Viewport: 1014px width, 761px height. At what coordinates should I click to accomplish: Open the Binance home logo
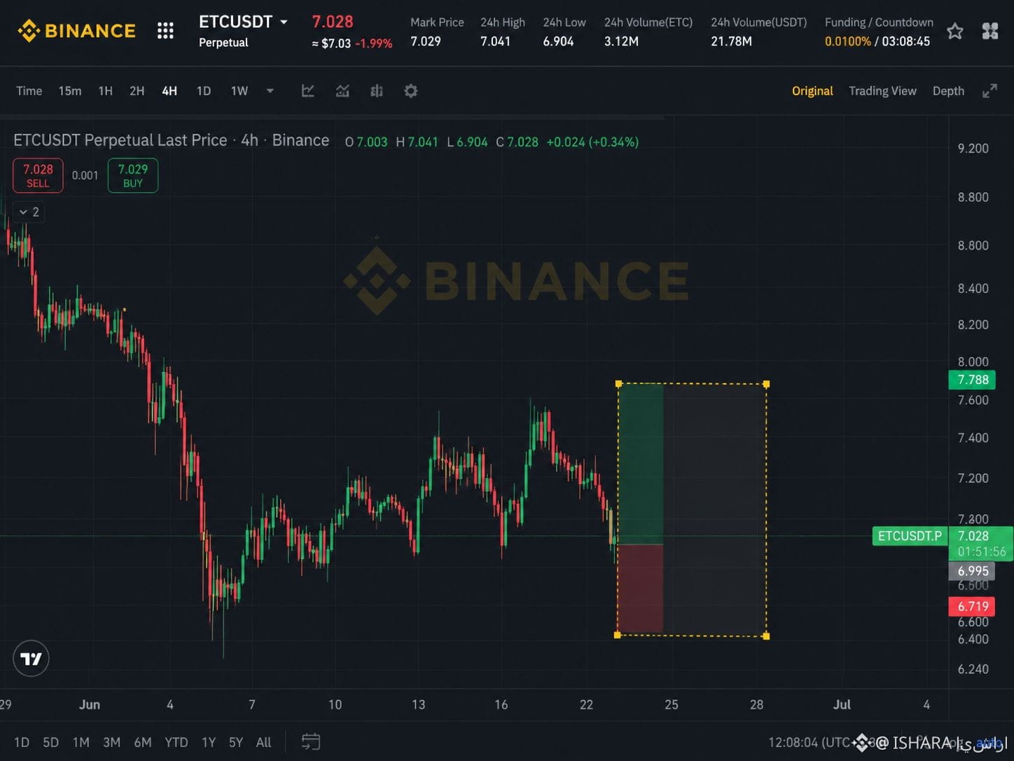(76, 31)
